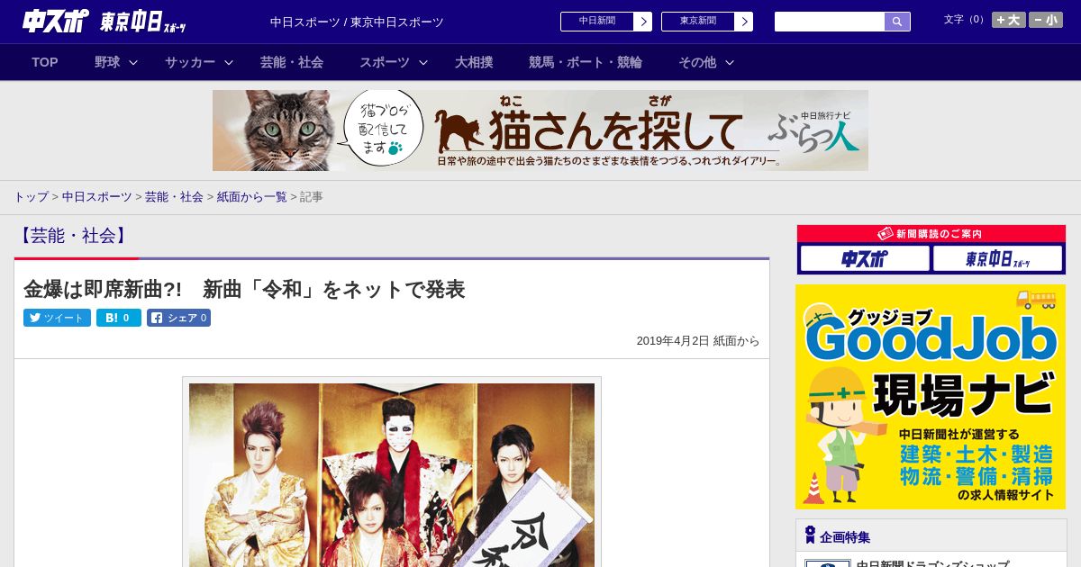Expand the 野球 dropdown chevron
Viewport: 1081px width, 567px height.
pyautogui.click(x=133, y=62)
